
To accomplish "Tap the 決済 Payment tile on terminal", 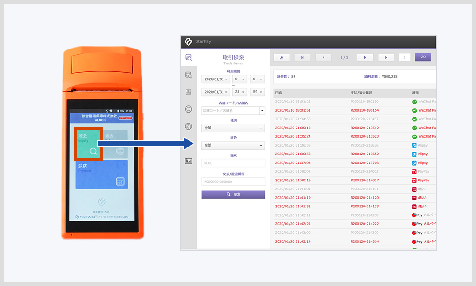I will [102, 174].
